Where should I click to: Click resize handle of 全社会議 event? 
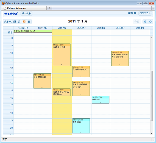tap(62, 65)
